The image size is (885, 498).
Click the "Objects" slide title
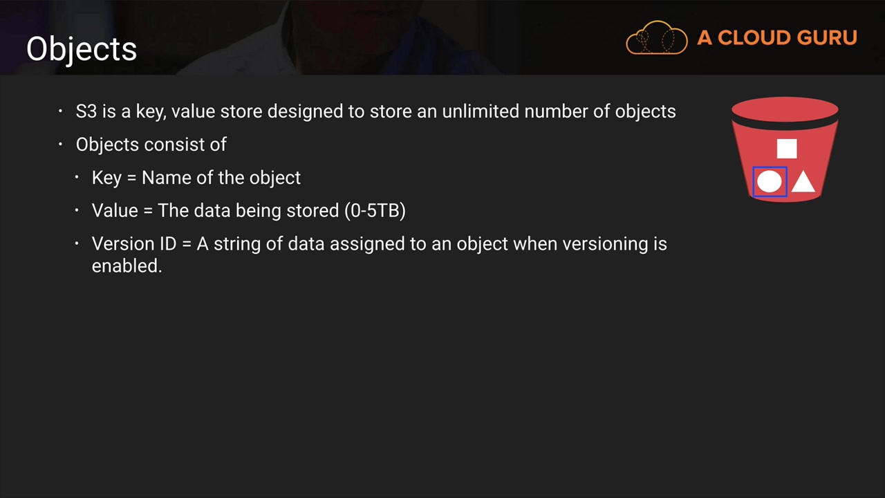[82, 49]
